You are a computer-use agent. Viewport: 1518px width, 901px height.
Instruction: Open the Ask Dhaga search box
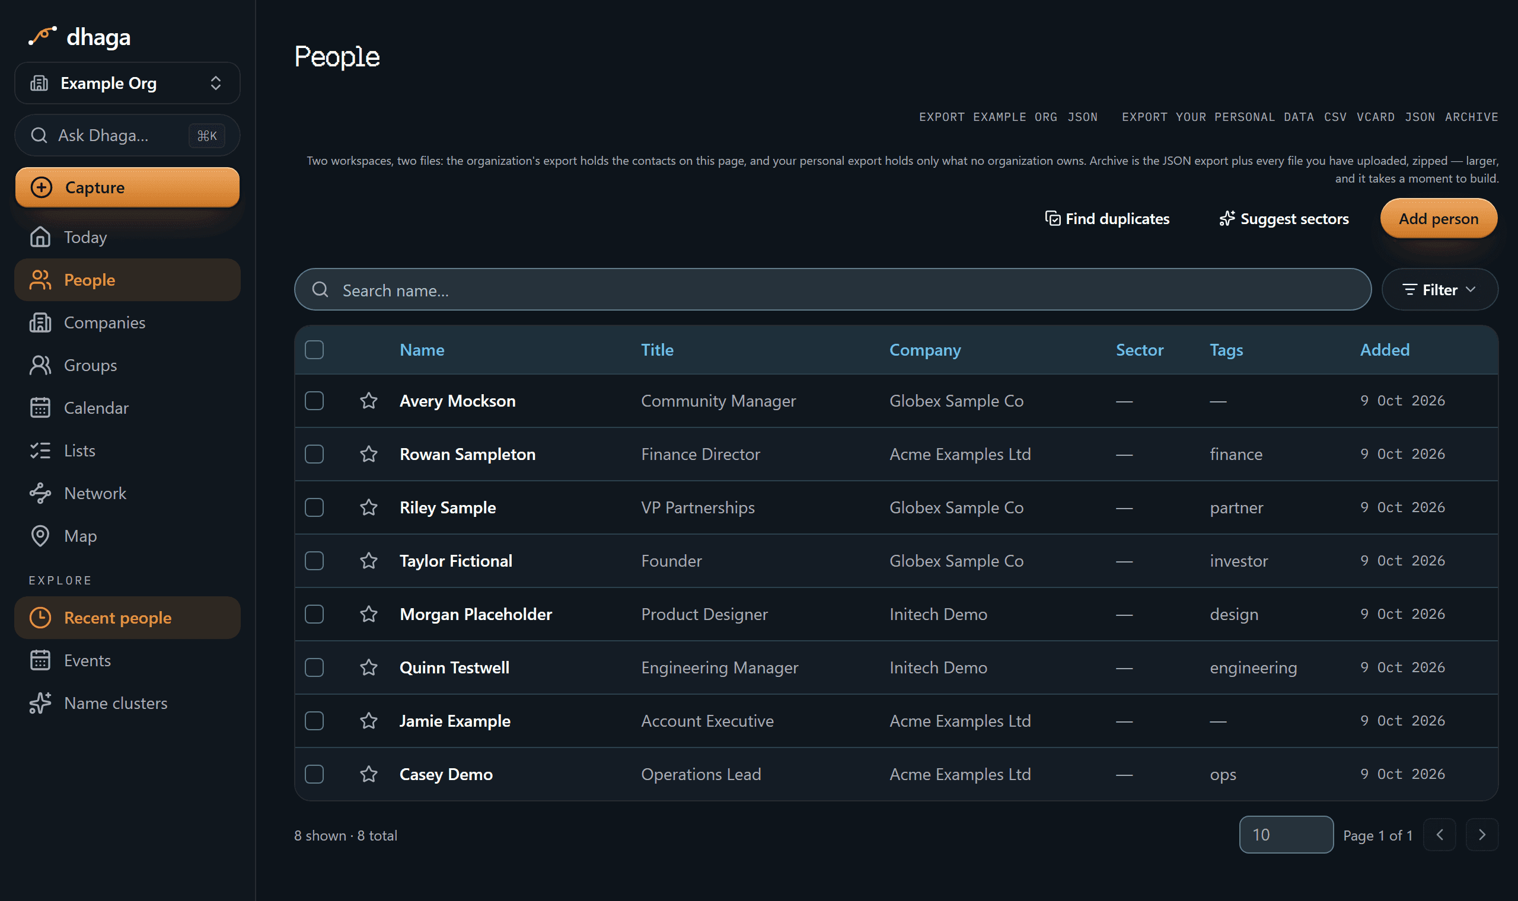tap(127, 135)
